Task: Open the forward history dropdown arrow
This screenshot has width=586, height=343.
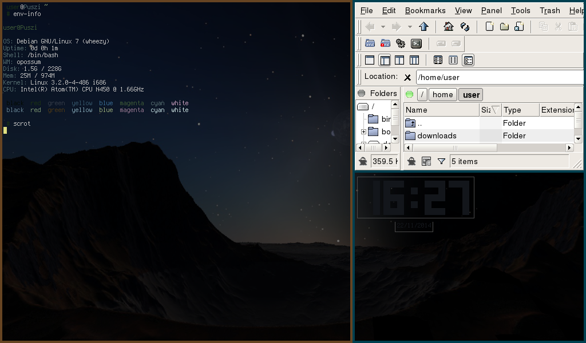Action: [x=410, y=27]
